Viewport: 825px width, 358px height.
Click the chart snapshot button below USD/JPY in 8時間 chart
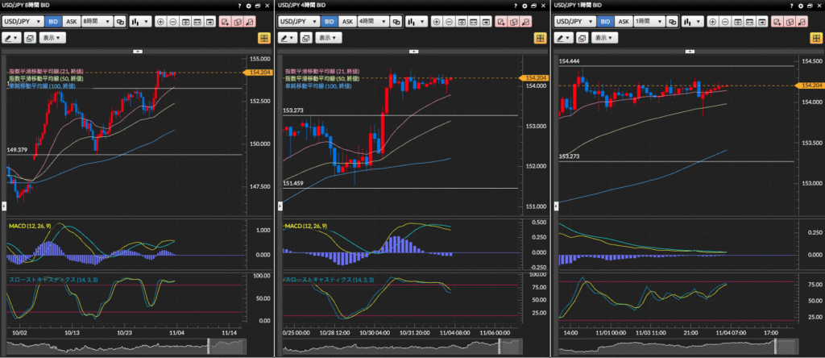[x=30, y=38]
